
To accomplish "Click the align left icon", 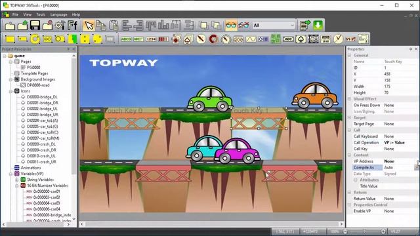I will point(127,26).
